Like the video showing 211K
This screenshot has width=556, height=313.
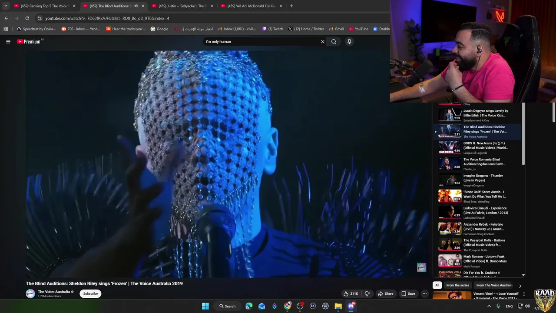351,293
